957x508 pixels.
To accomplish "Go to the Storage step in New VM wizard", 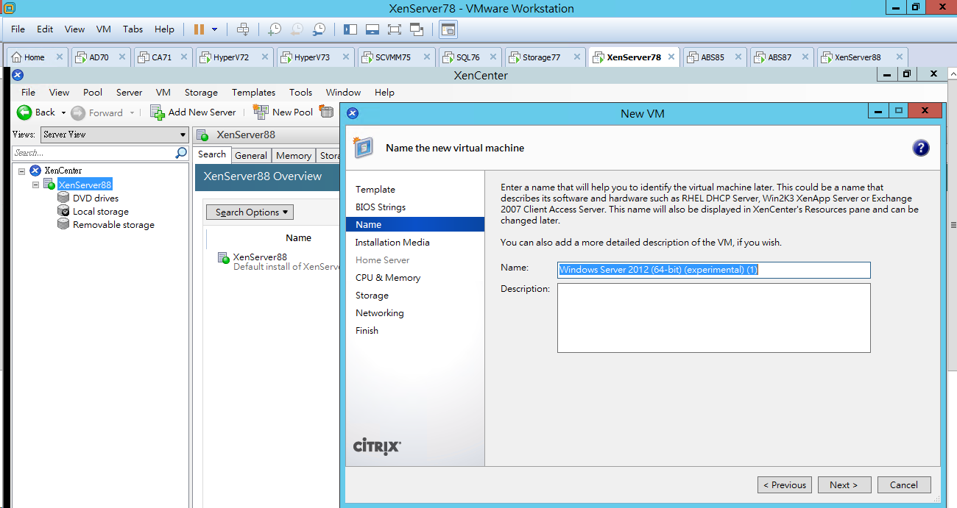I will click(372, 295).
